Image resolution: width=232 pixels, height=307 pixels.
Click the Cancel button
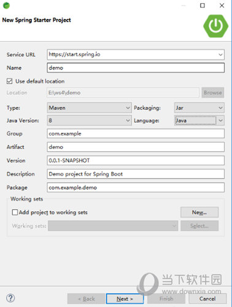207,299
